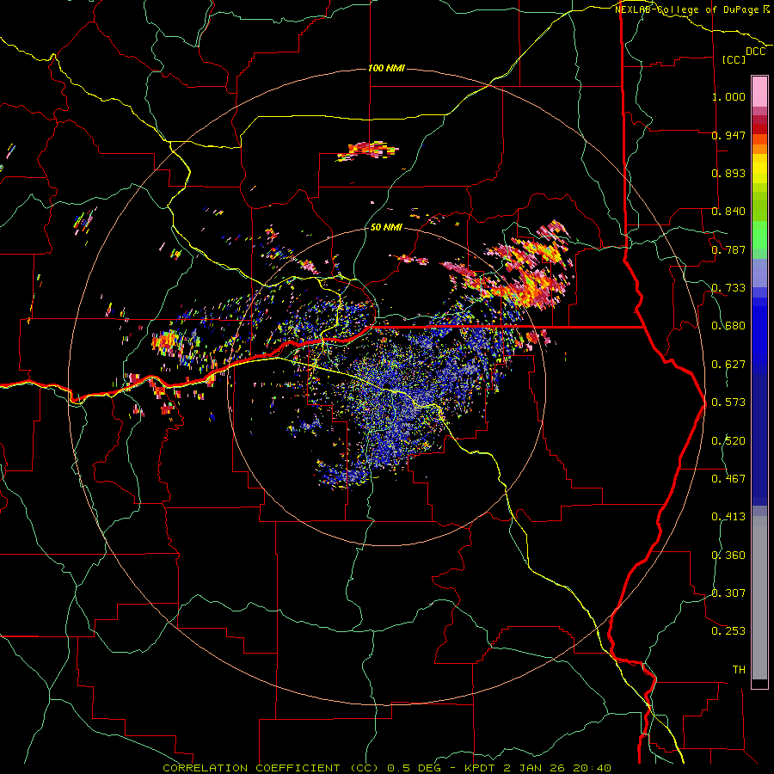Click the isolated echo cluster below 100 NMI label
The height and width of the screenshot is (774, 774).
[367, 150]
